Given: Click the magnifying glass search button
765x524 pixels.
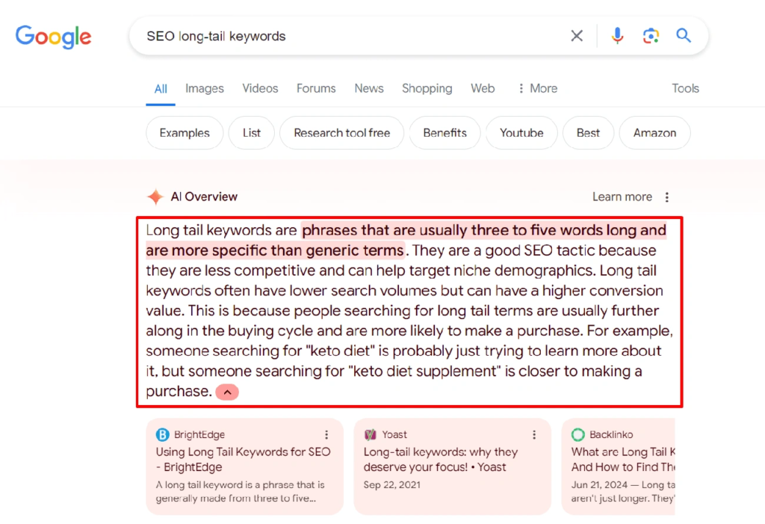Looking at the screenshot, I should pyautogui.click(x=684, y=36).
